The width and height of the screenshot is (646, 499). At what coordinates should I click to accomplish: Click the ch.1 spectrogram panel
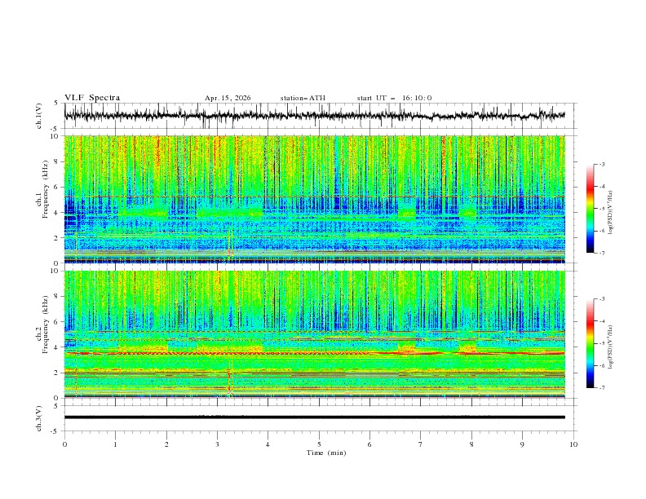tap(315, 199)
